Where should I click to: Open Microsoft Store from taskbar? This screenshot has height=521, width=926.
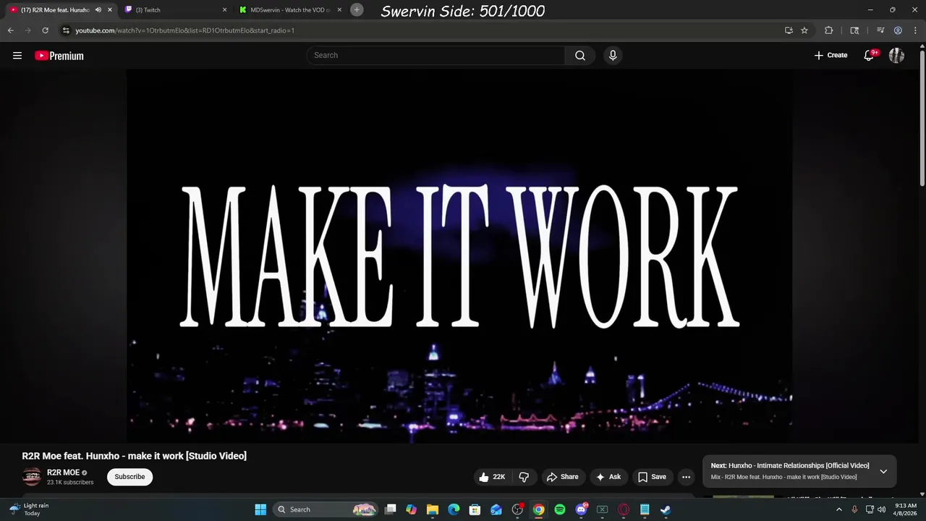pyautogui.click(x=475, y=509)
